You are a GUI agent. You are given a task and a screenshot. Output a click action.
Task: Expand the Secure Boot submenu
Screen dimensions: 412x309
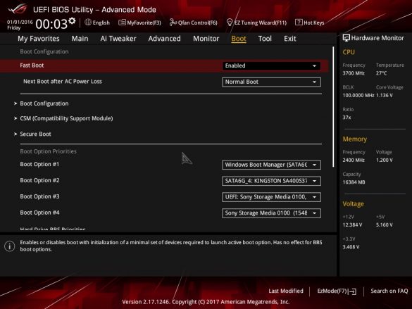click(35, 134)
